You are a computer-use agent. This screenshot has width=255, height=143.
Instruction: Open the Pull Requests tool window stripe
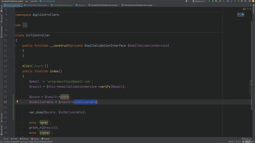point(2,32)
